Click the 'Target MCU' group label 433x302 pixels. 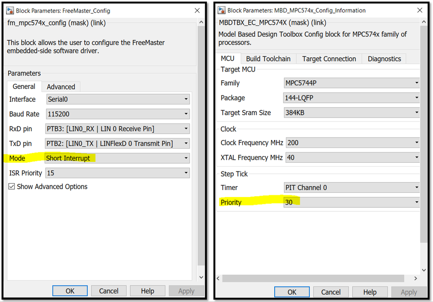point(238,69)
